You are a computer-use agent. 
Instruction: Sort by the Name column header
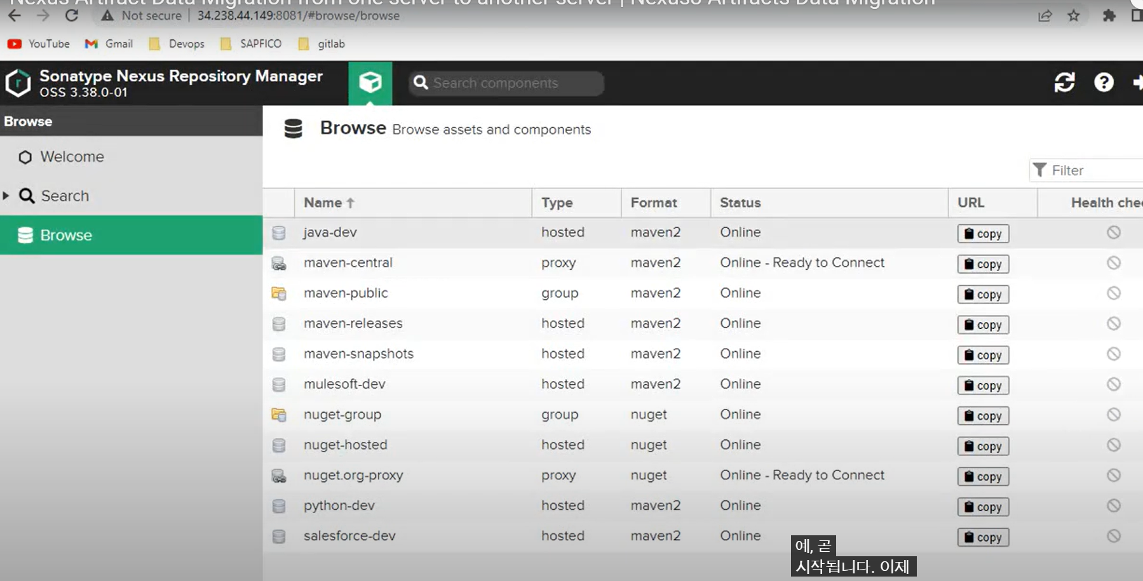coord(413,203)
